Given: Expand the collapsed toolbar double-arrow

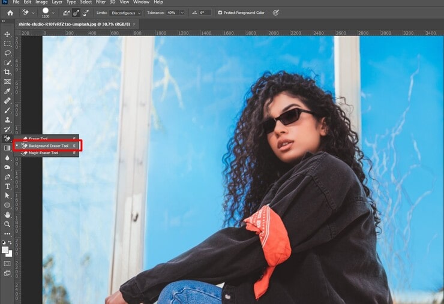Looking at the screenshot, I should [3, 21].
